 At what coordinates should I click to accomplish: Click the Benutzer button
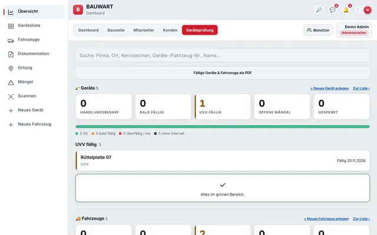(x=318, y=30)
